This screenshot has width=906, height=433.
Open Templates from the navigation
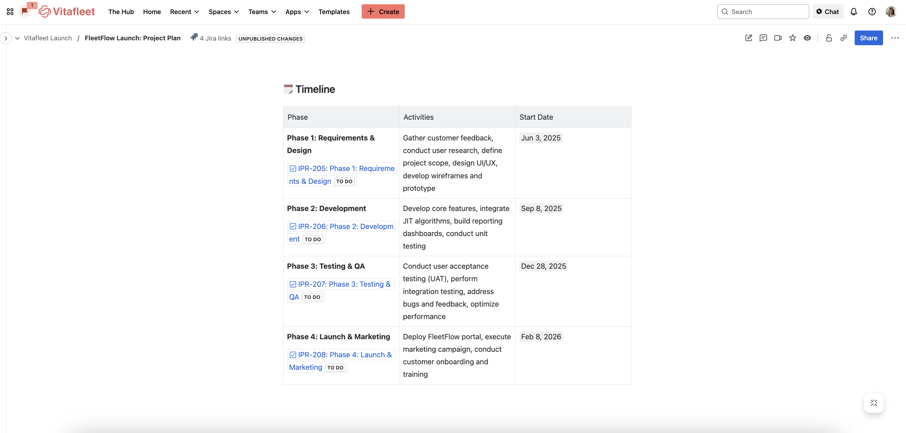[334, 12]
